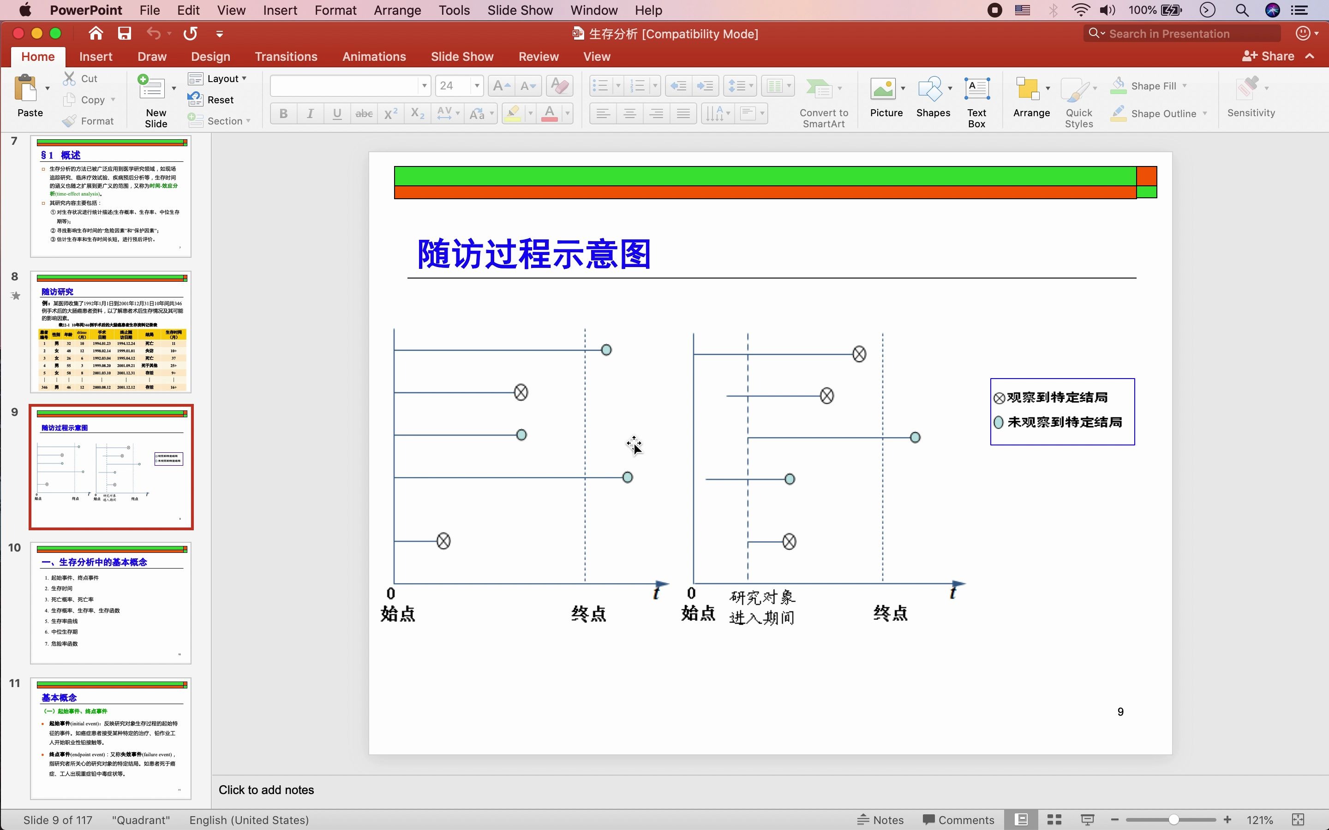Toggle Italic text style
This screenshot has height=830, width=1329.
click(310, 113)
